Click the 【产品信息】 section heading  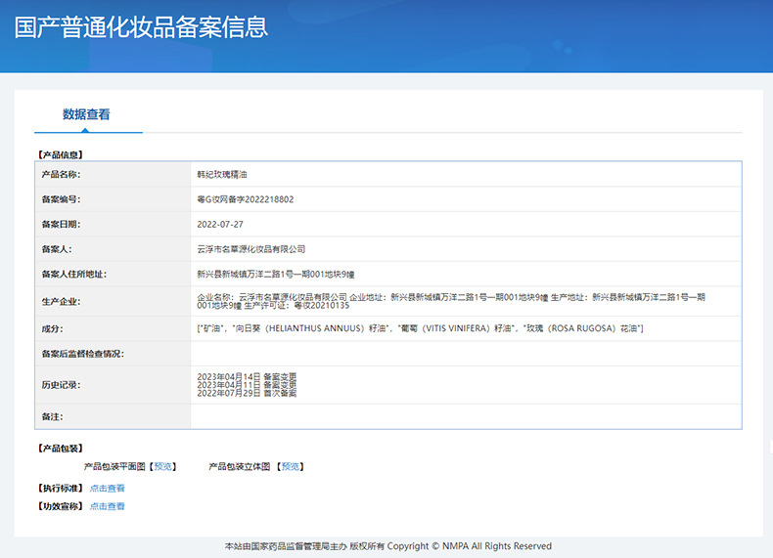coord(61,154)
